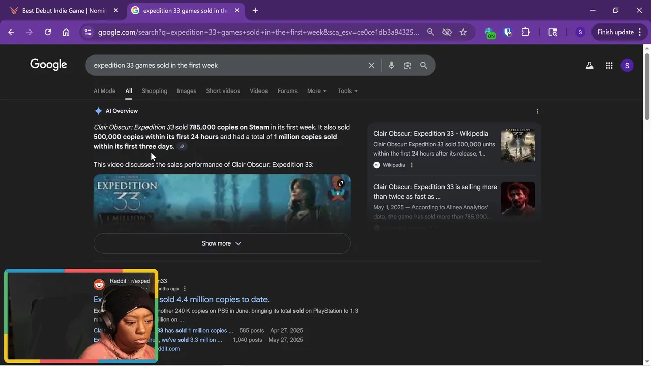Click Expedition 33 Wikipedia cover thumbnail

pos(518,145)
